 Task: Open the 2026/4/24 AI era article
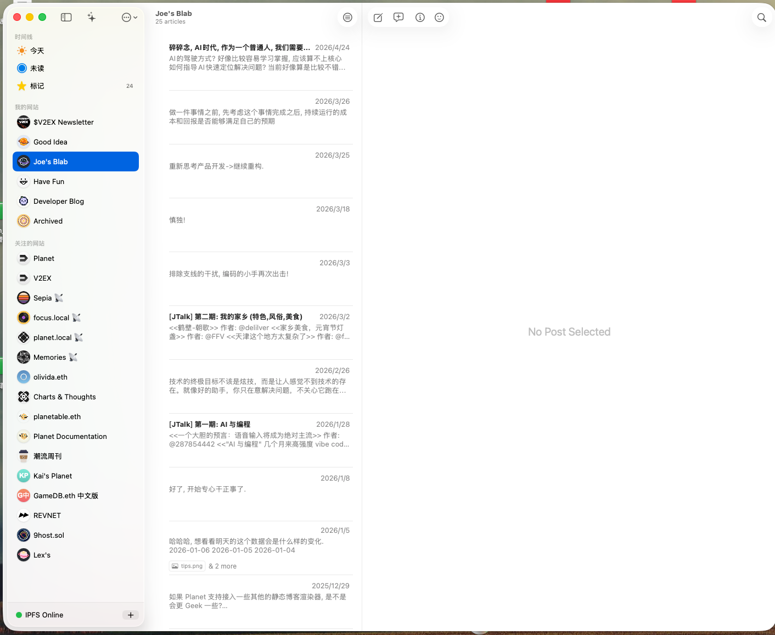[259, 58]
